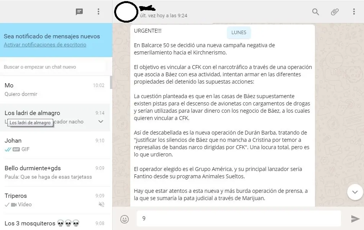
Task: Click the scroll-to-latest chevron button
Action: tap(354, 192)
